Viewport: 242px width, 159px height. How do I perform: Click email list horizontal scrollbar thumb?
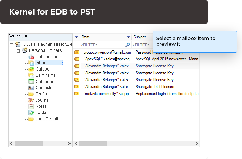[93, 143]
